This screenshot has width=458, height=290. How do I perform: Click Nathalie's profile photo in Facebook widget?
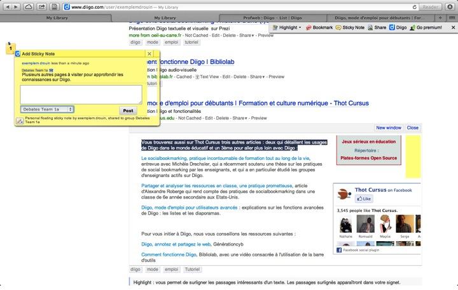click(x=346, y=224)
